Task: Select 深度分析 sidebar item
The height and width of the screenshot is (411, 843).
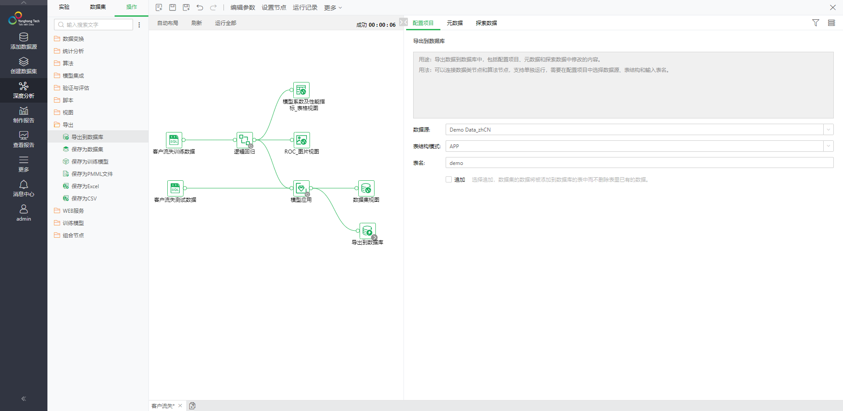Action: pos(24,90)
